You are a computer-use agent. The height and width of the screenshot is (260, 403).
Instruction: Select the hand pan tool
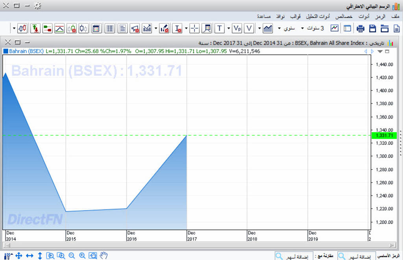[104, 256]
